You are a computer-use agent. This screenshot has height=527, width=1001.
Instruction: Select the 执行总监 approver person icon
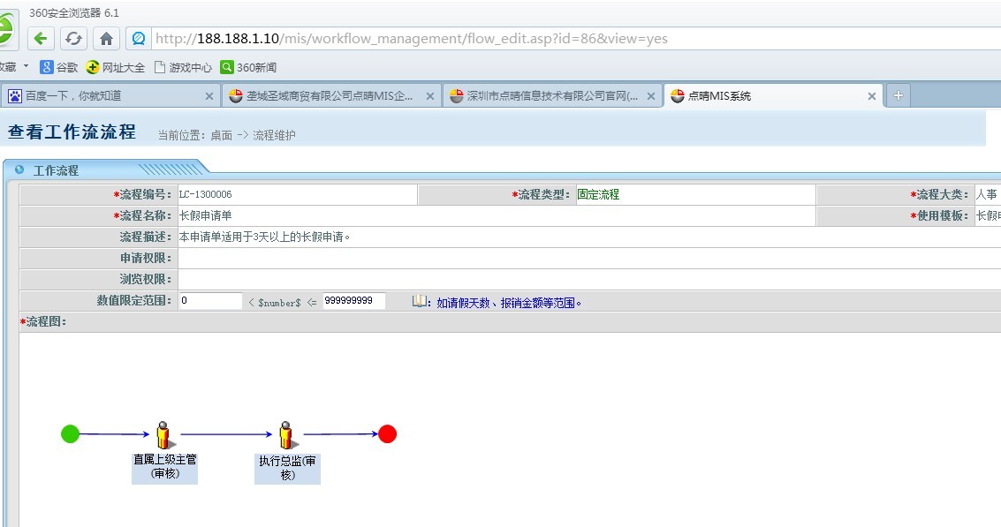[286, 435]
